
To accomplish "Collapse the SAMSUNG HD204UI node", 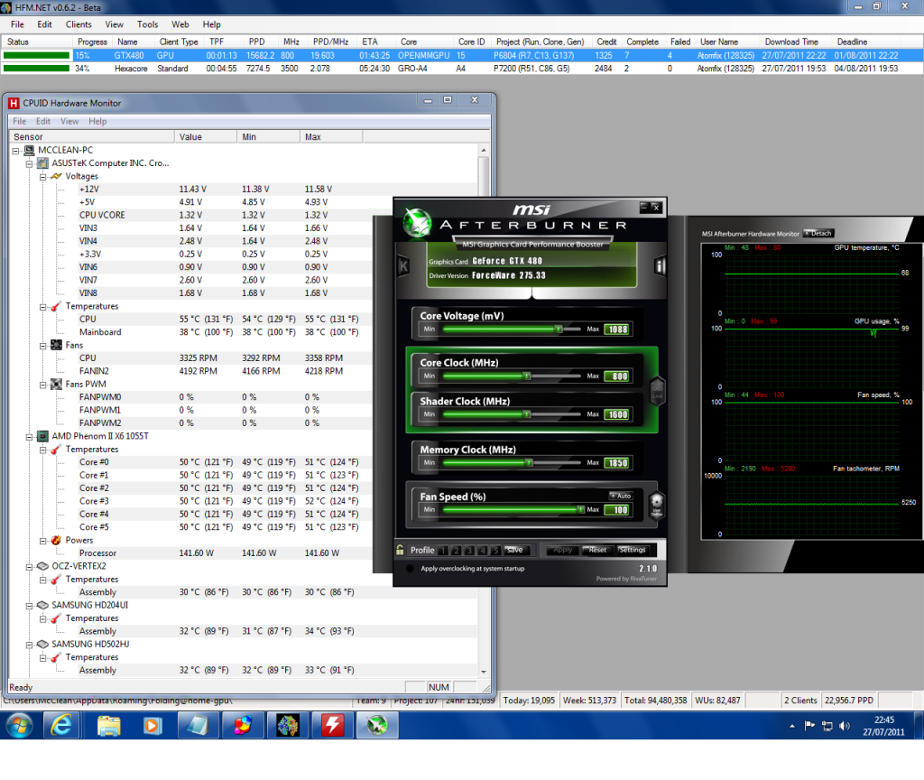I will point(30,606).
